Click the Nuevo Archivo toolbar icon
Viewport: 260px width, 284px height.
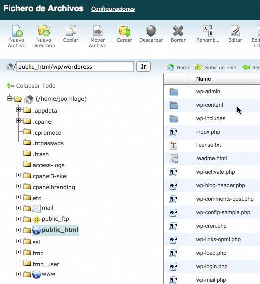tap(17, 31)
